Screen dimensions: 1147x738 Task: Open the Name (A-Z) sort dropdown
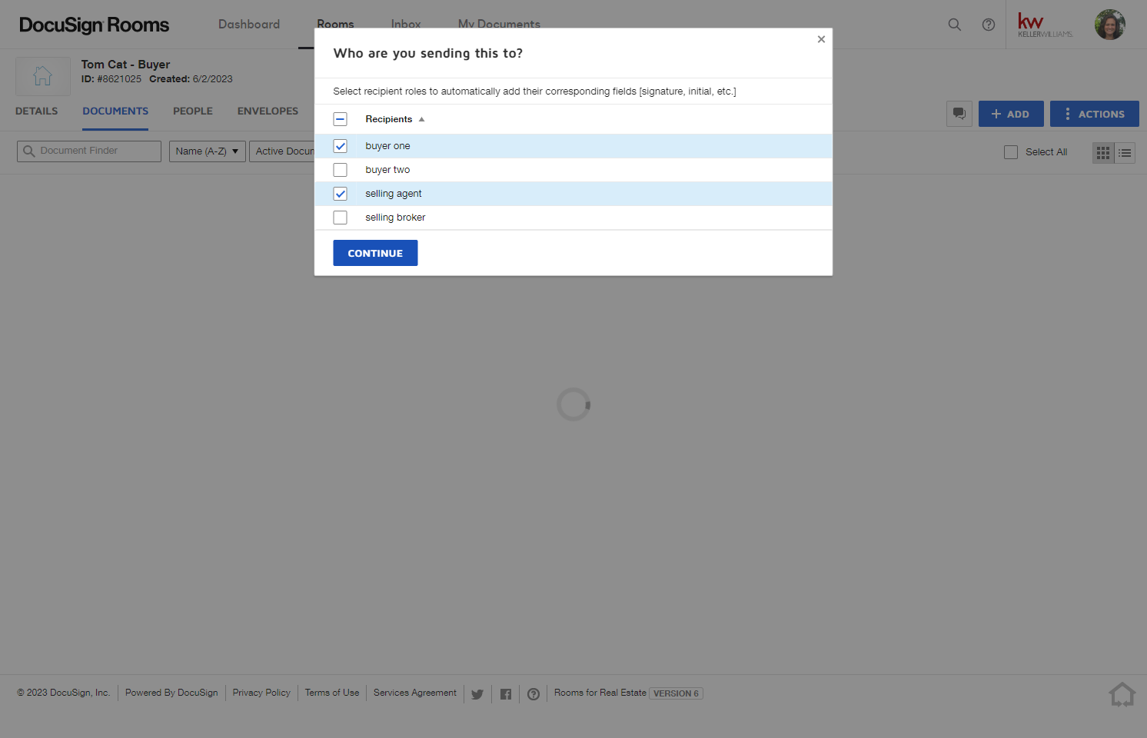pos(208,151)
